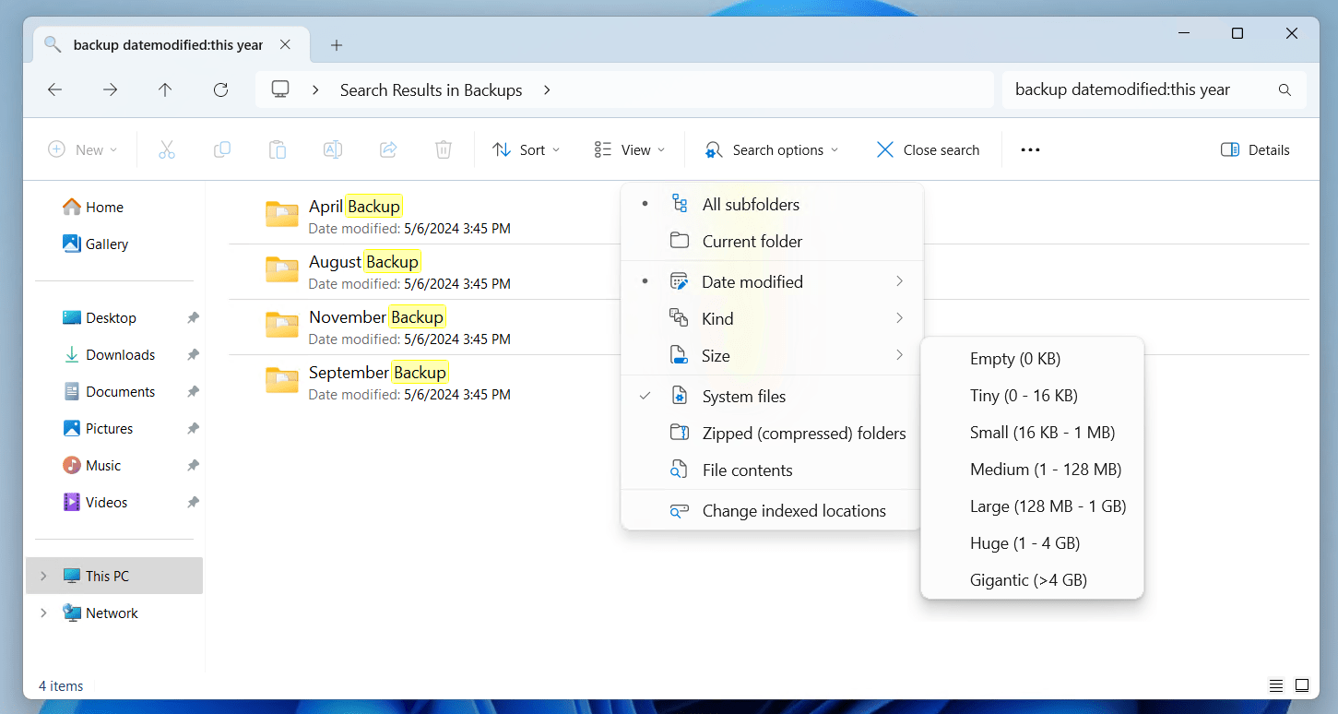Toggle System files search option
This screenshot has width=1338, height=714.
click(743, 397)
